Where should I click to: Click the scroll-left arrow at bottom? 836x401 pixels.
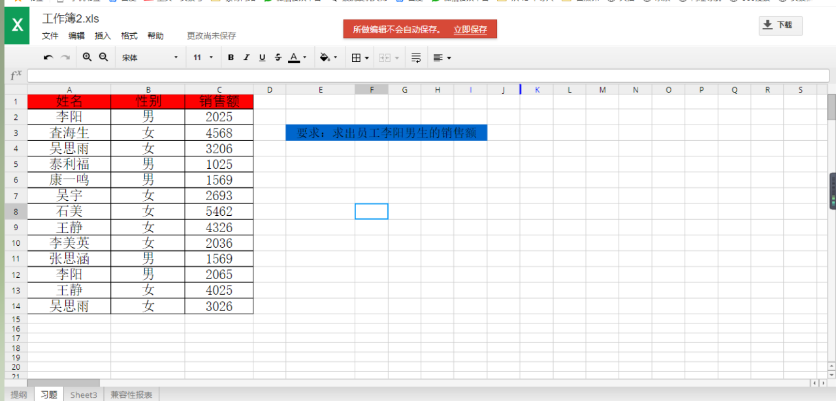[x=814, y=383]
